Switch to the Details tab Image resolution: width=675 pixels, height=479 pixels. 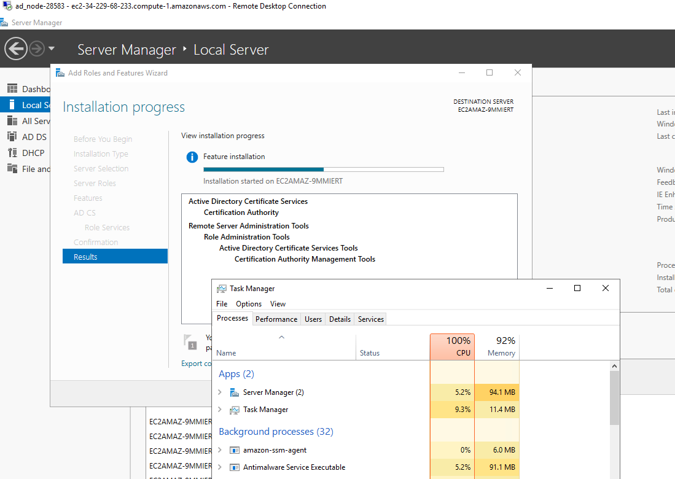click(340, 319)
